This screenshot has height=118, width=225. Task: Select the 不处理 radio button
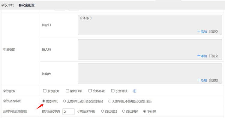(145, 111)
